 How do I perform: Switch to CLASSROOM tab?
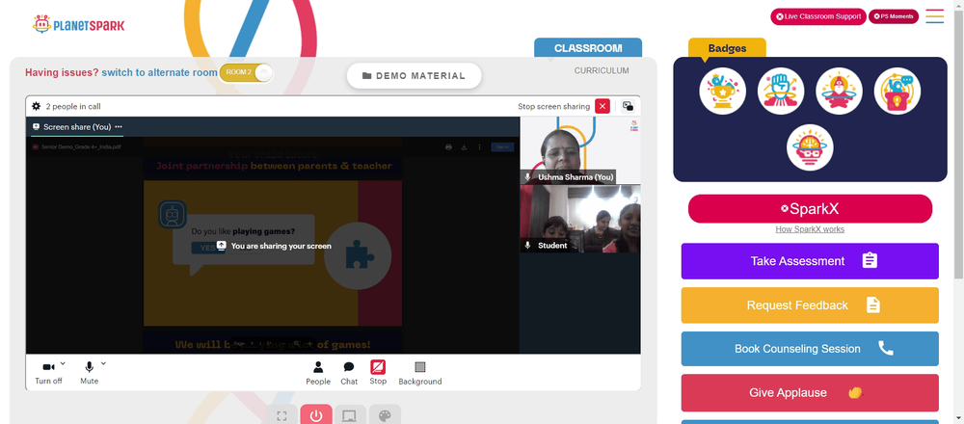click(x=588, y=48)
